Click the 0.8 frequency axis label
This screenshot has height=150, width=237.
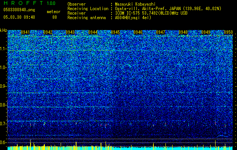pos(3,105)
